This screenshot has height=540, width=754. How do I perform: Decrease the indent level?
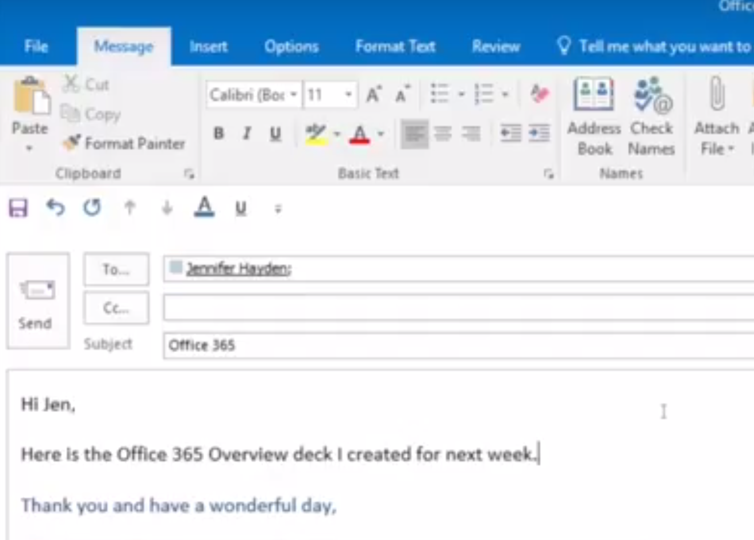click(510, 134)
